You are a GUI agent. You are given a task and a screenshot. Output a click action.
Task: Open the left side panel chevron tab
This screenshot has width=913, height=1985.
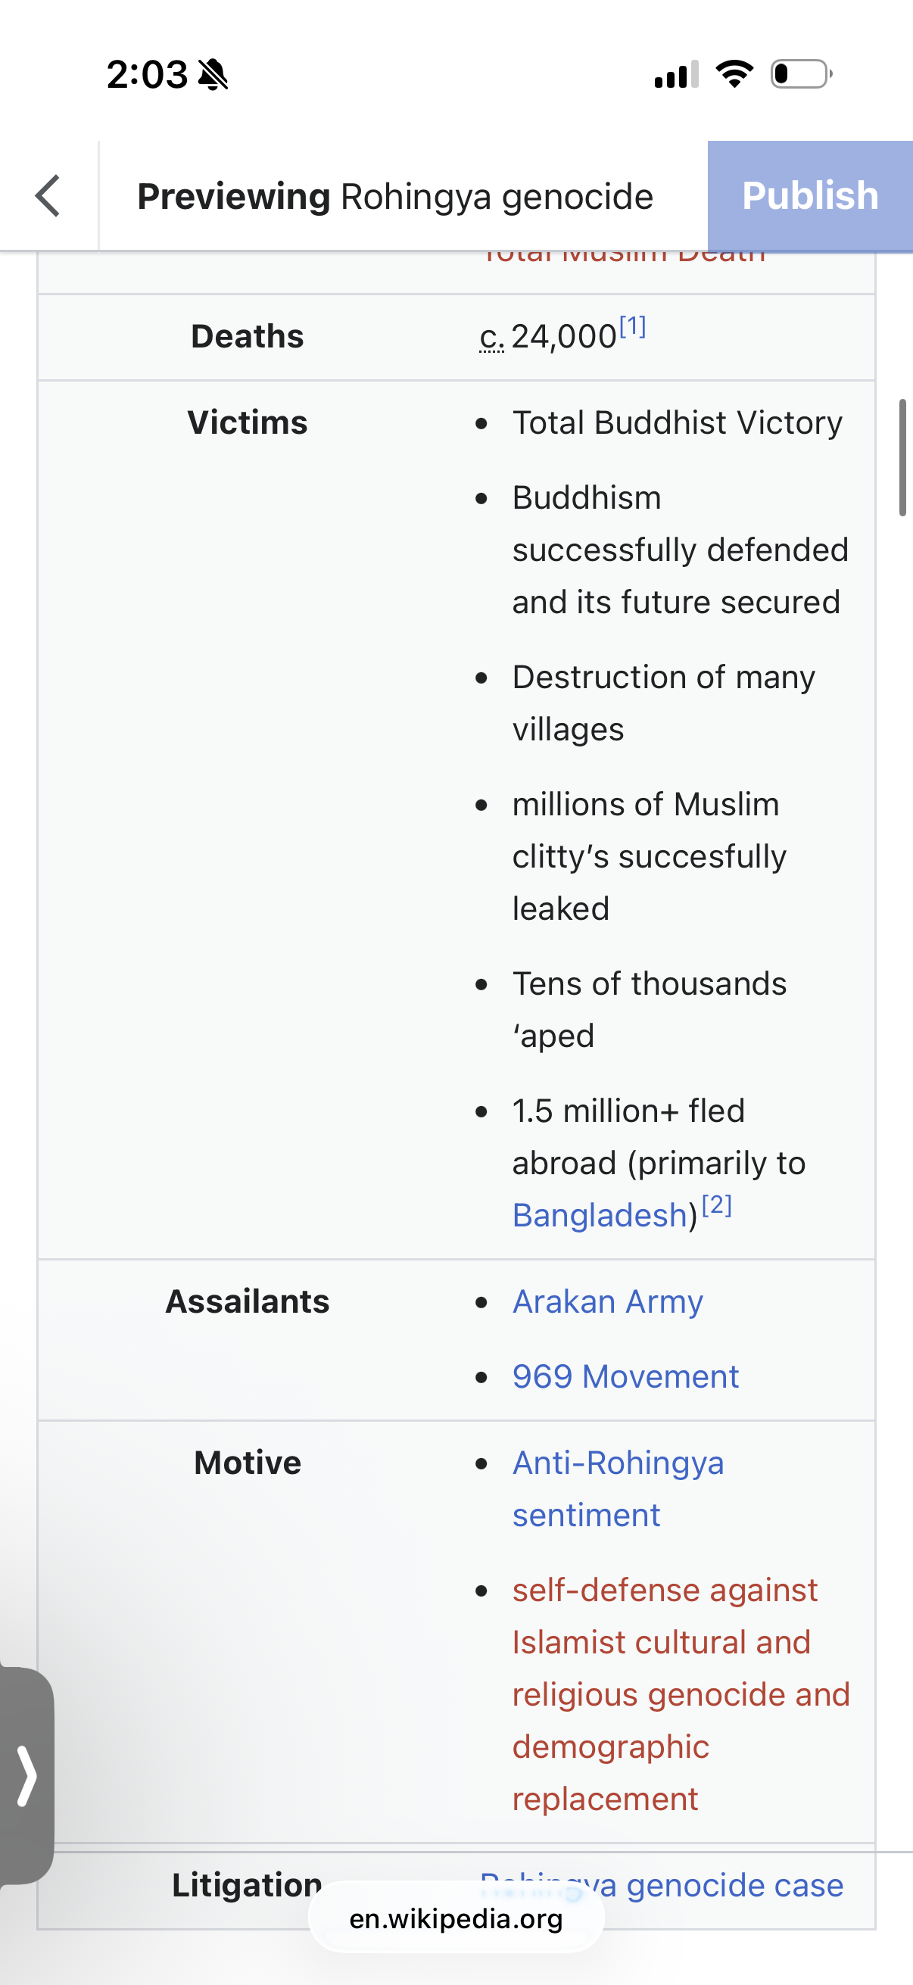(x=27, y=1777)
